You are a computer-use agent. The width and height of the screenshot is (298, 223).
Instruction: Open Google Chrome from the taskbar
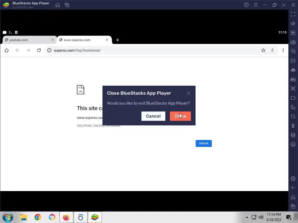point(38,217)
